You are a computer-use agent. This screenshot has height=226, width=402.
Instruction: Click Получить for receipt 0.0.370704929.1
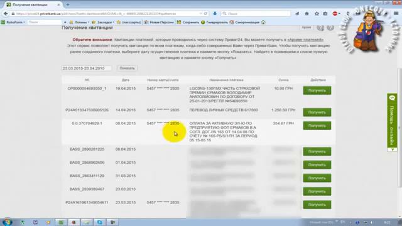tap(317, 126)
